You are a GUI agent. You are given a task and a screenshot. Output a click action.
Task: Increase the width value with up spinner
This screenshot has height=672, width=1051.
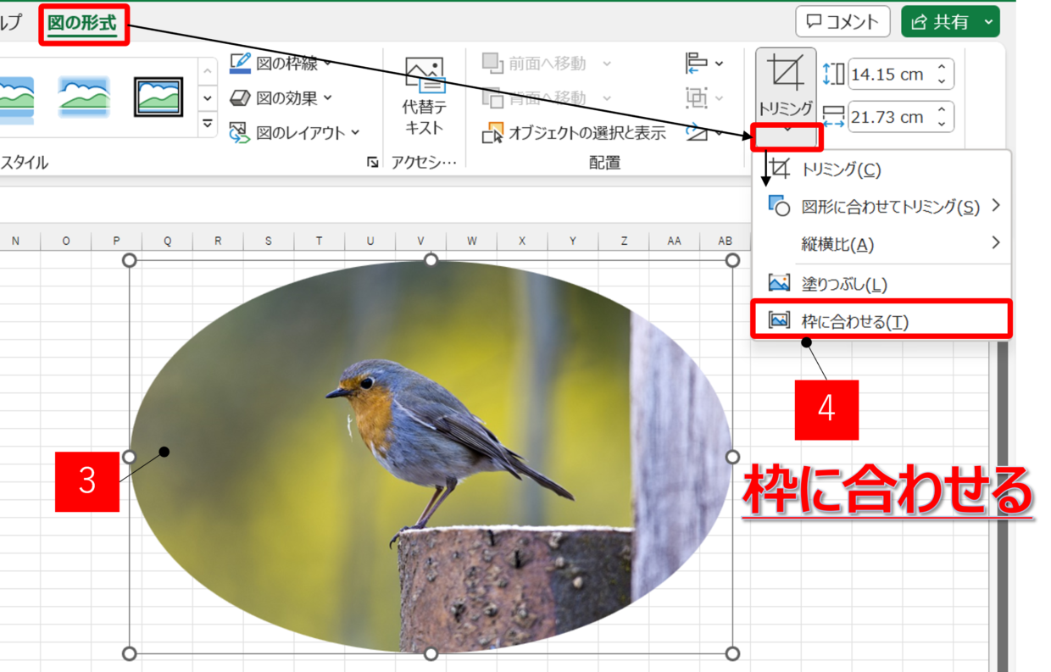[942, 110]
